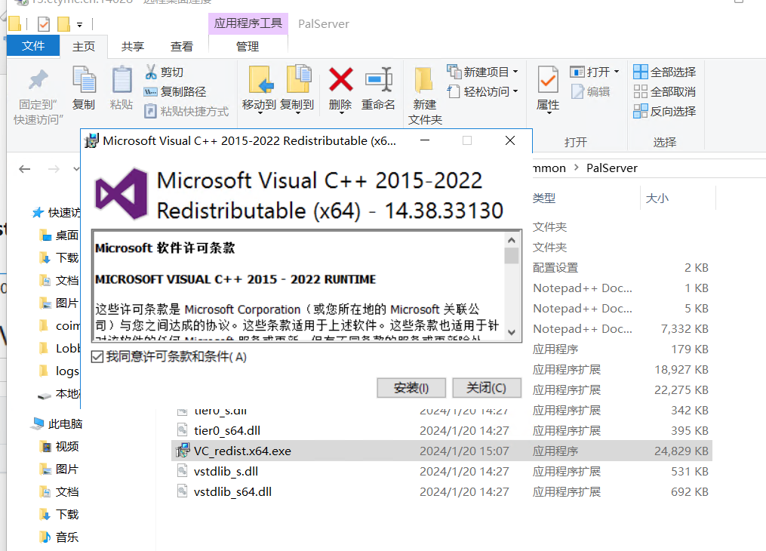Viewport: 766px width, 551px height.
Task: Click Select none (全部取消)
Action: 664,91
